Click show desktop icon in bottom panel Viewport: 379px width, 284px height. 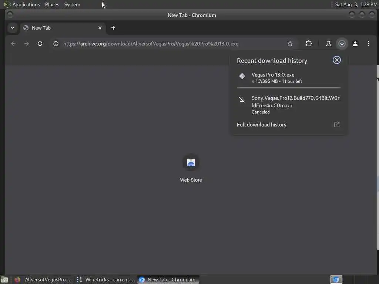4,280
